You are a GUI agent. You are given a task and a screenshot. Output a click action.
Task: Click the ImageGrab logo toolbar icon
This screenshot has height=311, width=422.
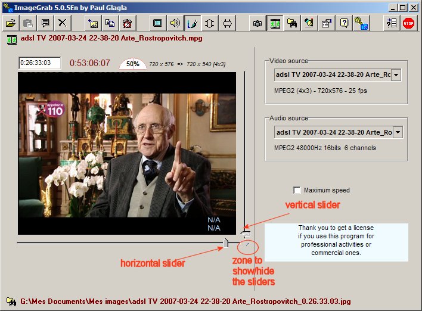[x=361, y=23]
